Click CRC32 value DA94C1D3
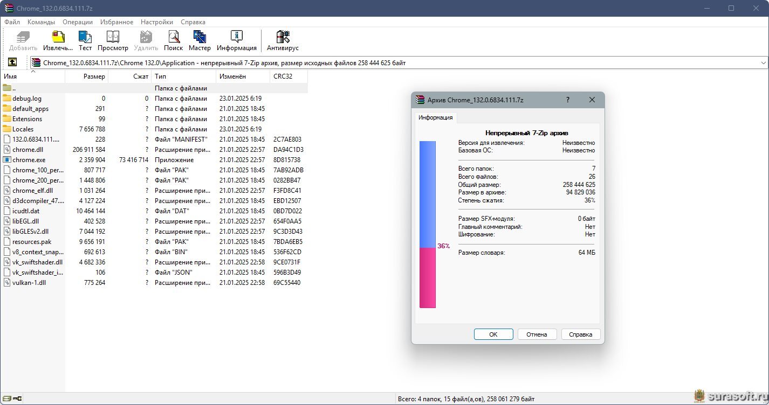Screen dimensions: 769x405 coord(289,150)
